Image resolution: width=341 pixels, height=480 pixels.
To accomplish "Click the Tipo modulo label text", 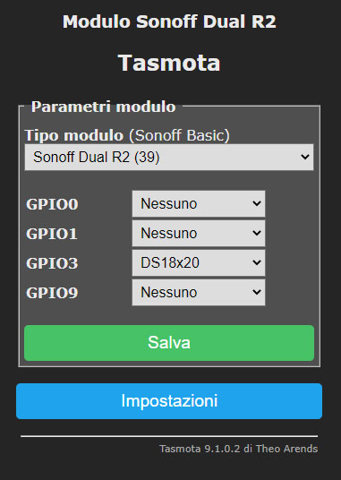I will tap(73, 135).
